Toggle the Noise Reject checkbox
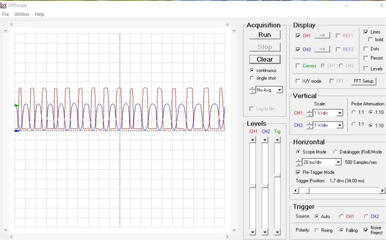The width and height of the screenshot is (386, 240). (x=366, y=230)
